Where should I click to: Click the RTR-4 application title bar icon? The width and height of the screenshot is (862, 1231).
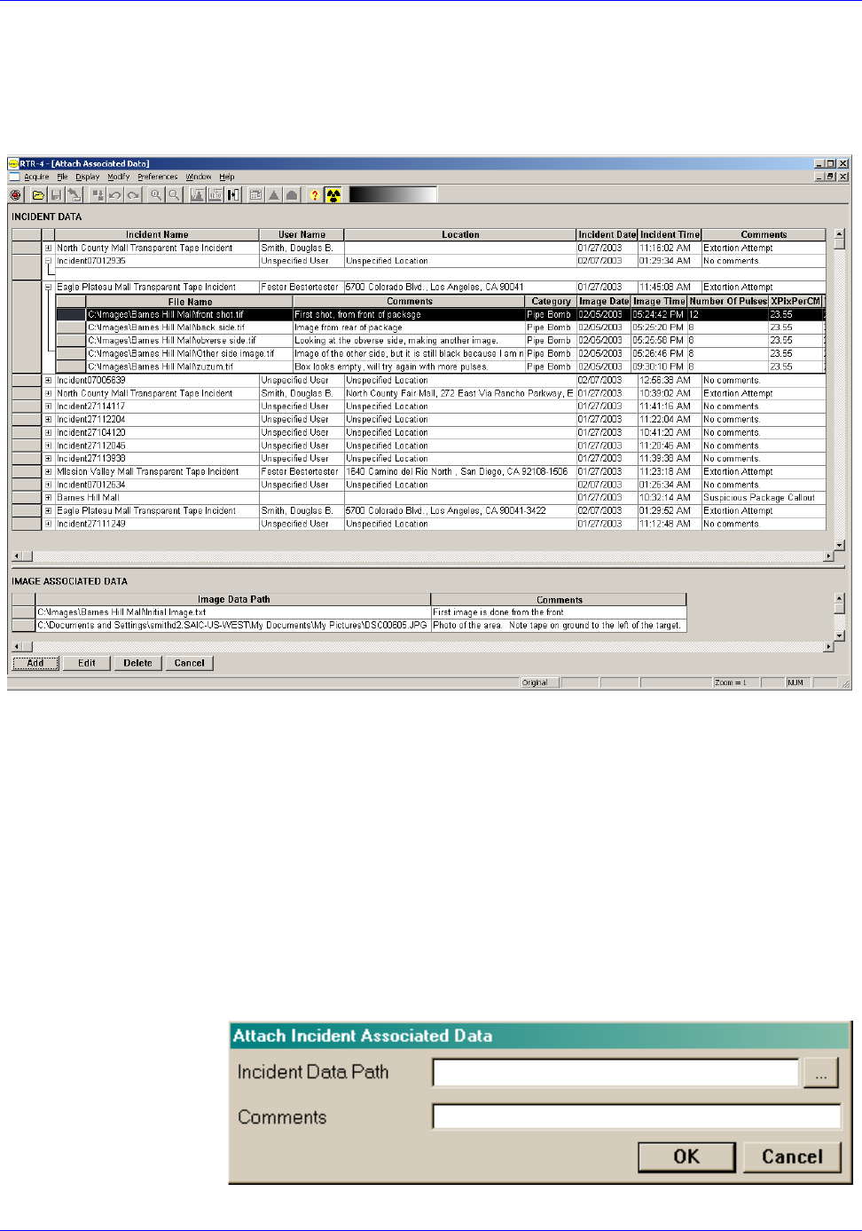click(x=13, y=163)
